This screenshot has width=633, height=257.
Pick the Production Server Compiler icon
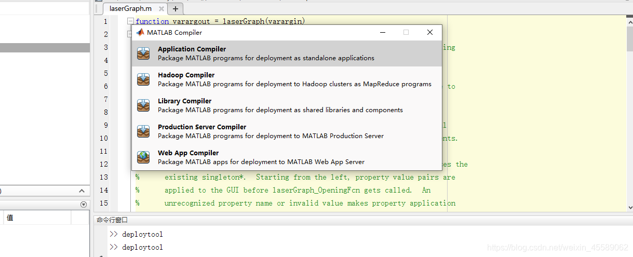[x=143, y=131]
